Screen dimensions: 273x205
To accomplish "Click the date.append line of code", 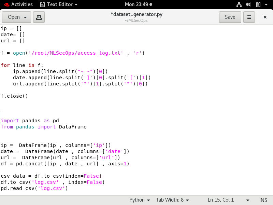I will point(82,78).
